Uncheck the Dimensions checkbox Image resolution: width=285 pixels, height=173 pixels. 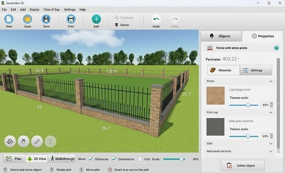tap(114, 159)
